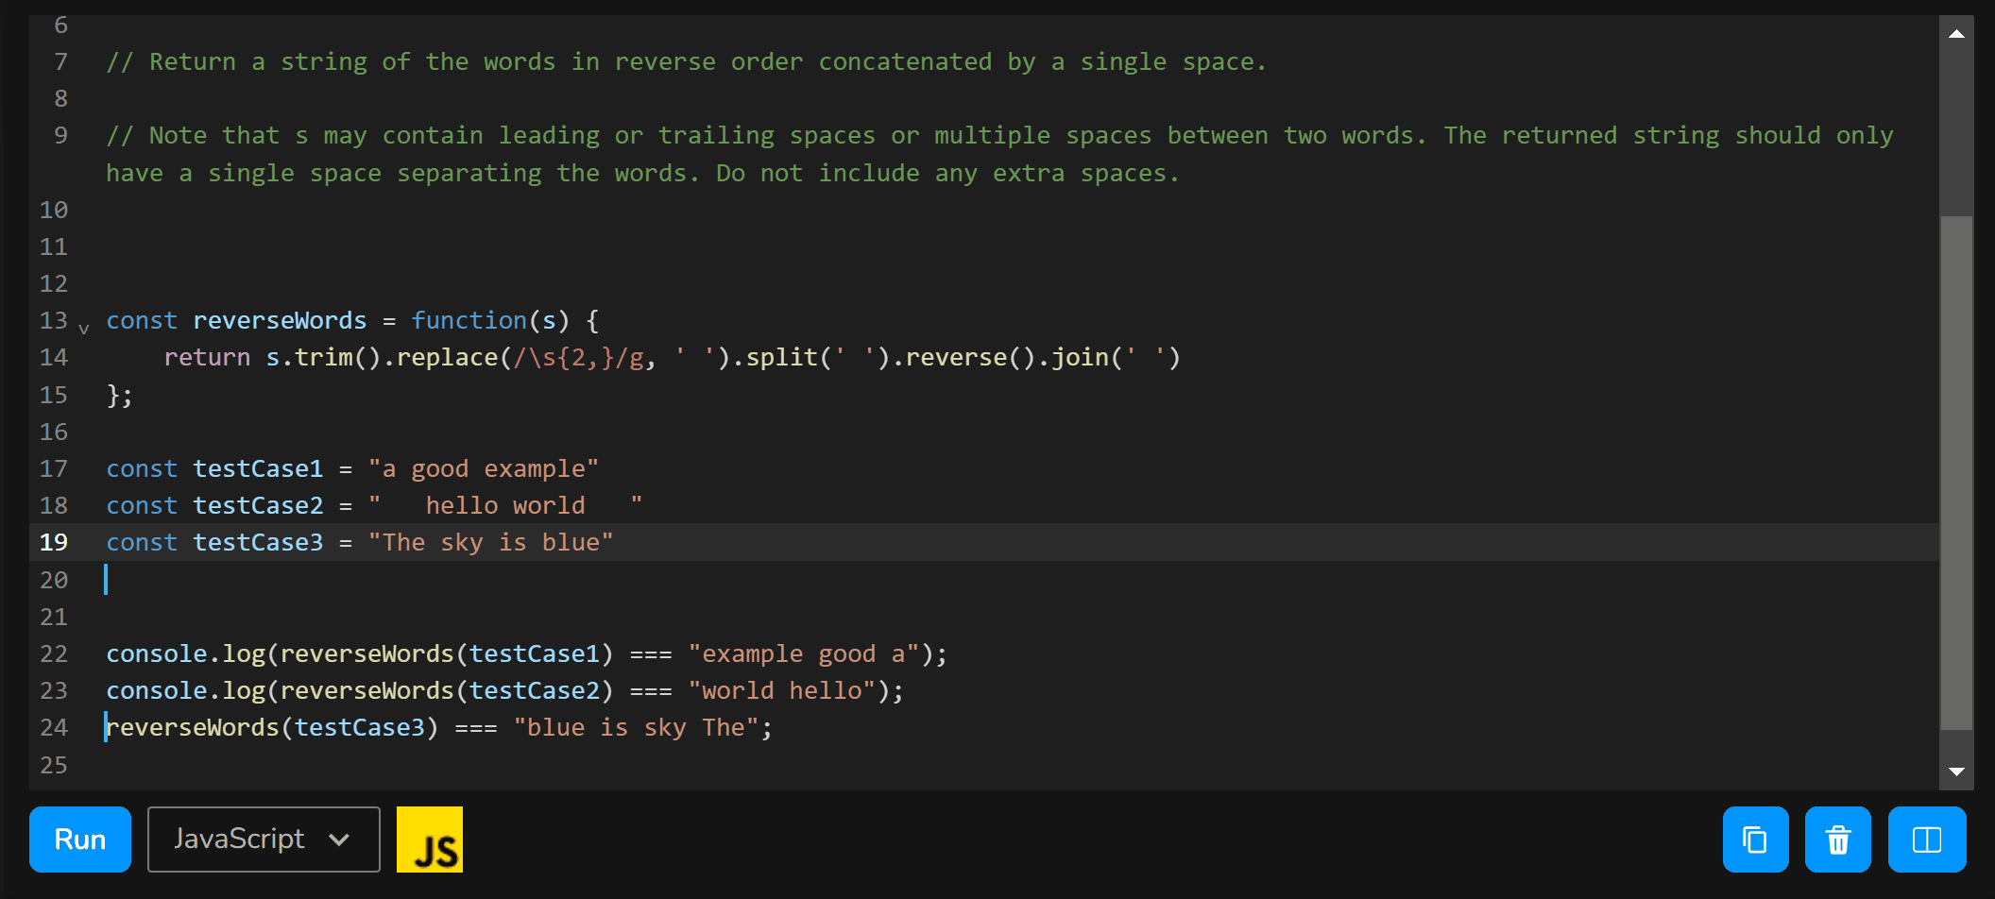Click the function keyword on line 13

coord(469,320)
